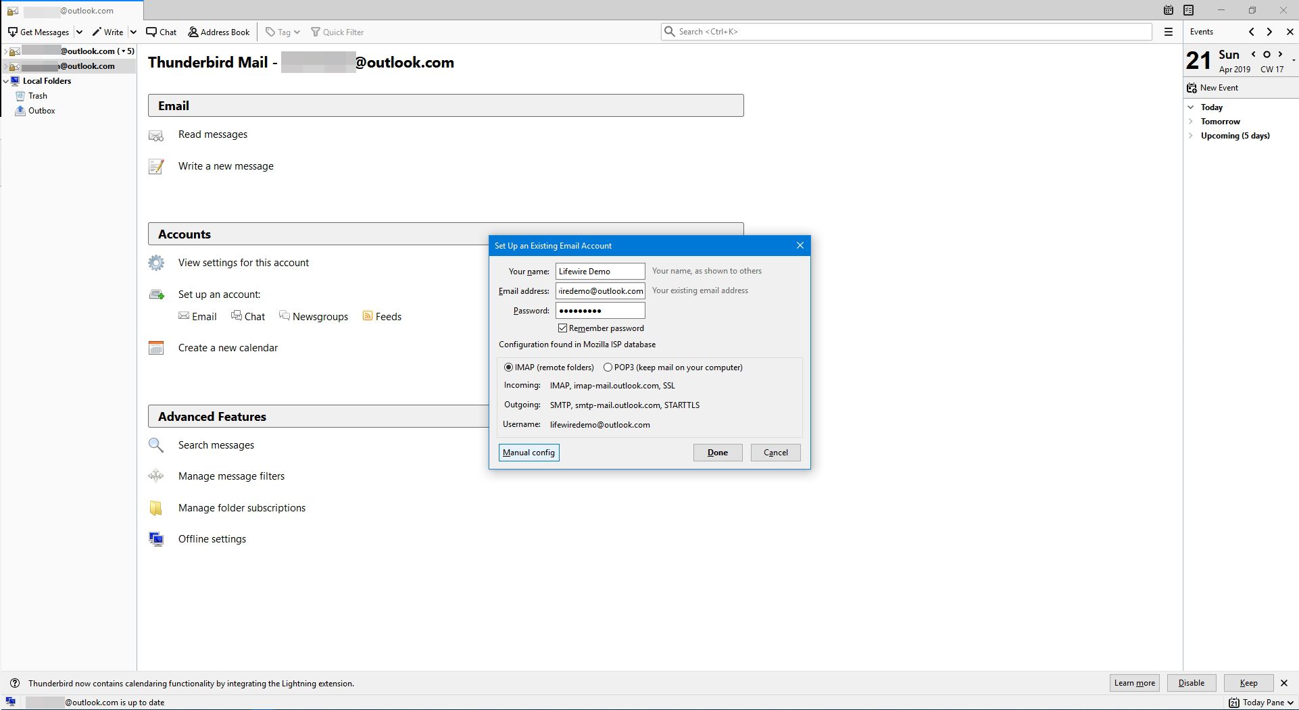The height and width of the screenshot is (710, 1299).
Task: Go to next events page arrow
Action: [x=1269, y=32]
